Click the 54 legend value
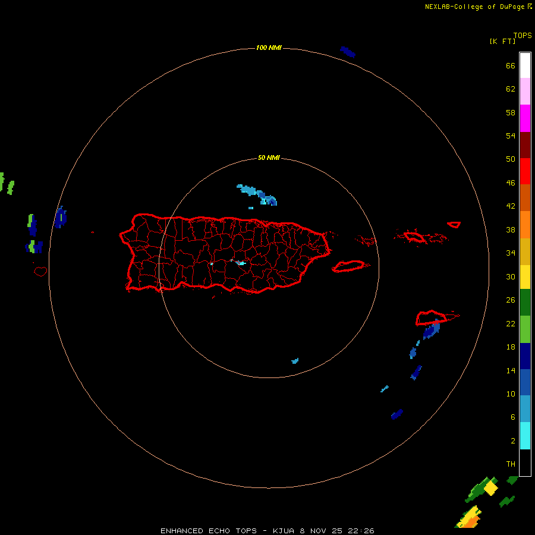This screenshot has height=535, width=535. pos(511,136)
